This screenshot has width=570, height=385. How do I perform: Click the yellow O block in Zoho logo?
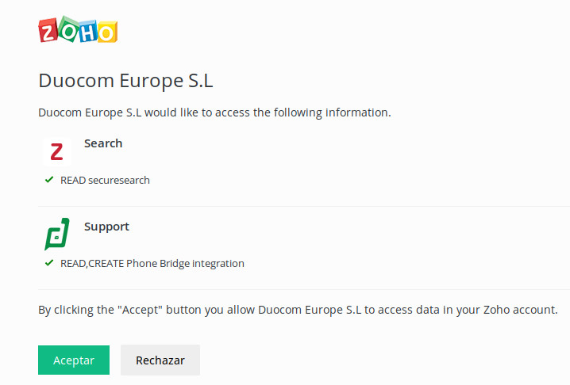point(106,32)
